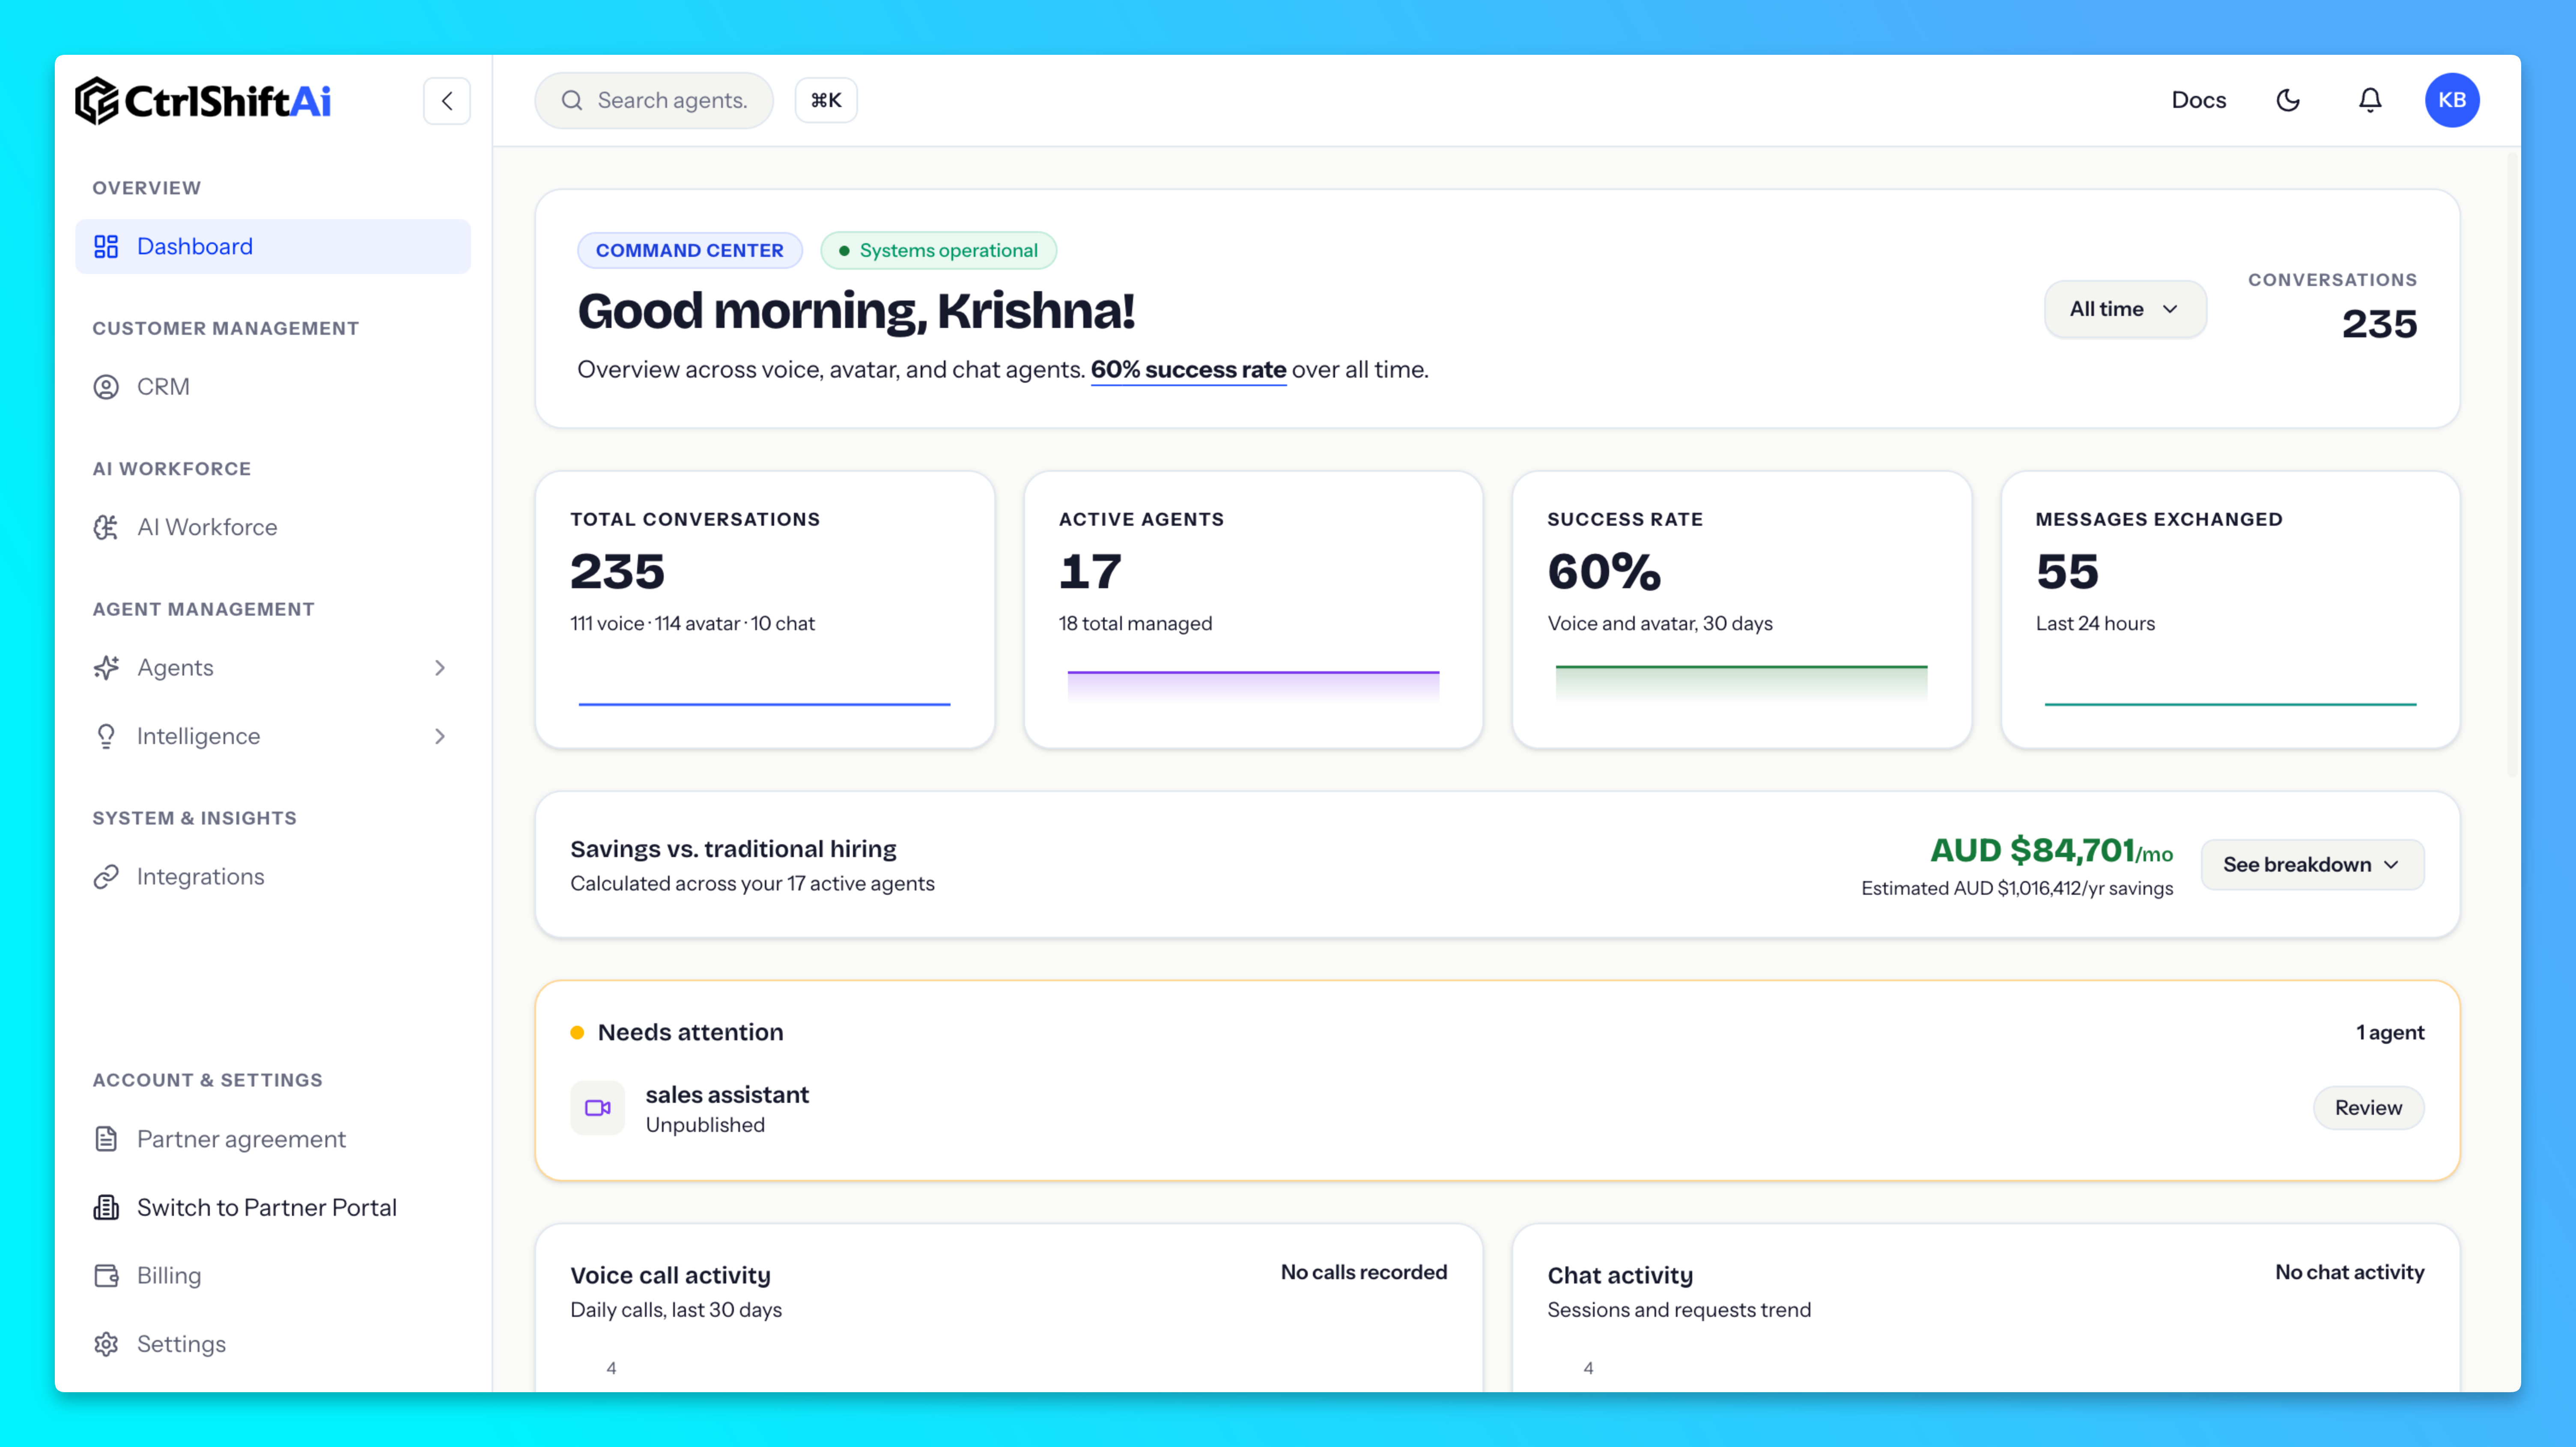This screenshot has height=1447, width=2576.
Task: Click the Settings gear icon
Action: [106, 1344]
